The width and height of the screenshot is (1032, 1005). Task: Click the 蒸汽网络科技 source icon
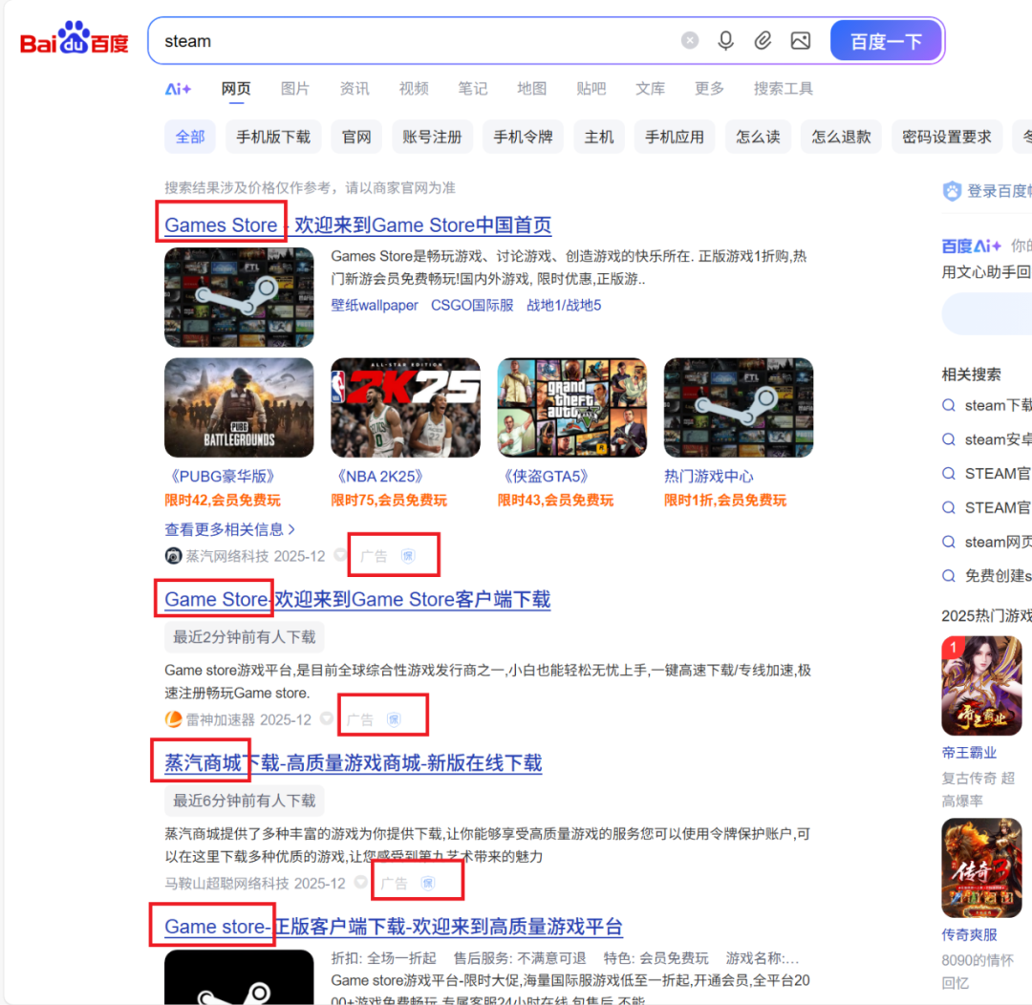pos(173,556)
